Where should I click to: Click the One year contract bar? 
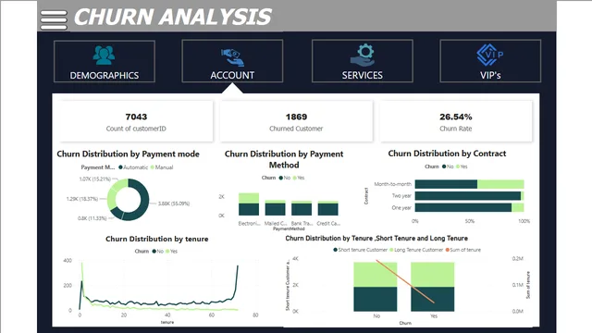pos(469,207)
